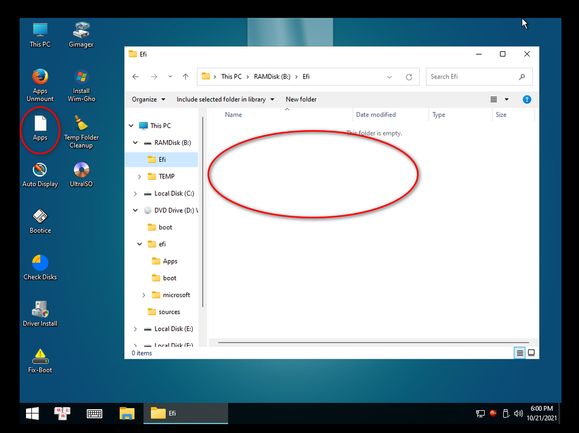Expand Local Disk (E:) node
Screen dimensions: 579x433
pos(135,329)
